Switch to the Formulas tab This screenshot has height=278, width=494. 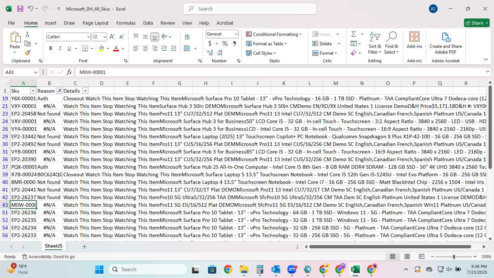(126, 23)
